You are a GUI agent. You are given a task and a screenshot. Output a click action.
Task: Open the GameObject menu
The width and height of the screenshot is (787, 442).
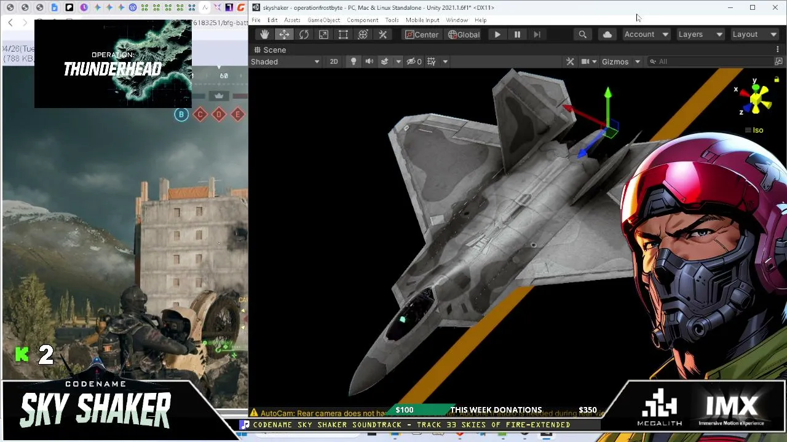[x=323, y=20]
